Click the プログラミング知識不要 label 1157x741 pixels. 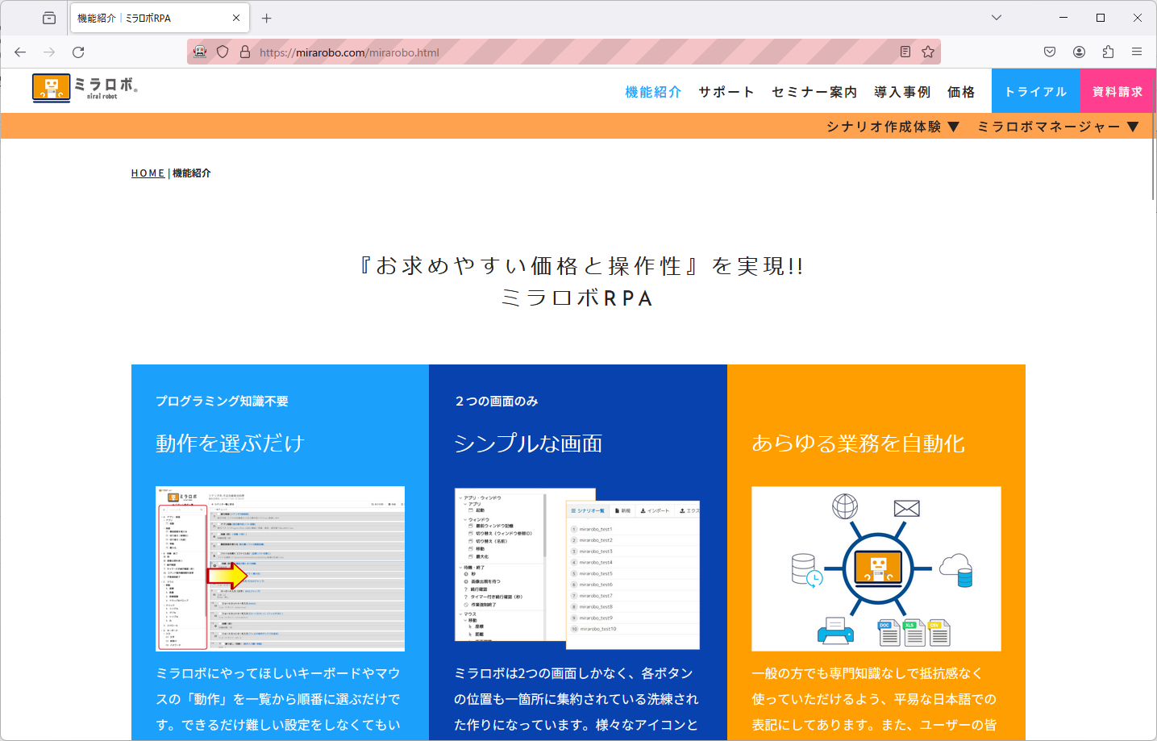222,401
